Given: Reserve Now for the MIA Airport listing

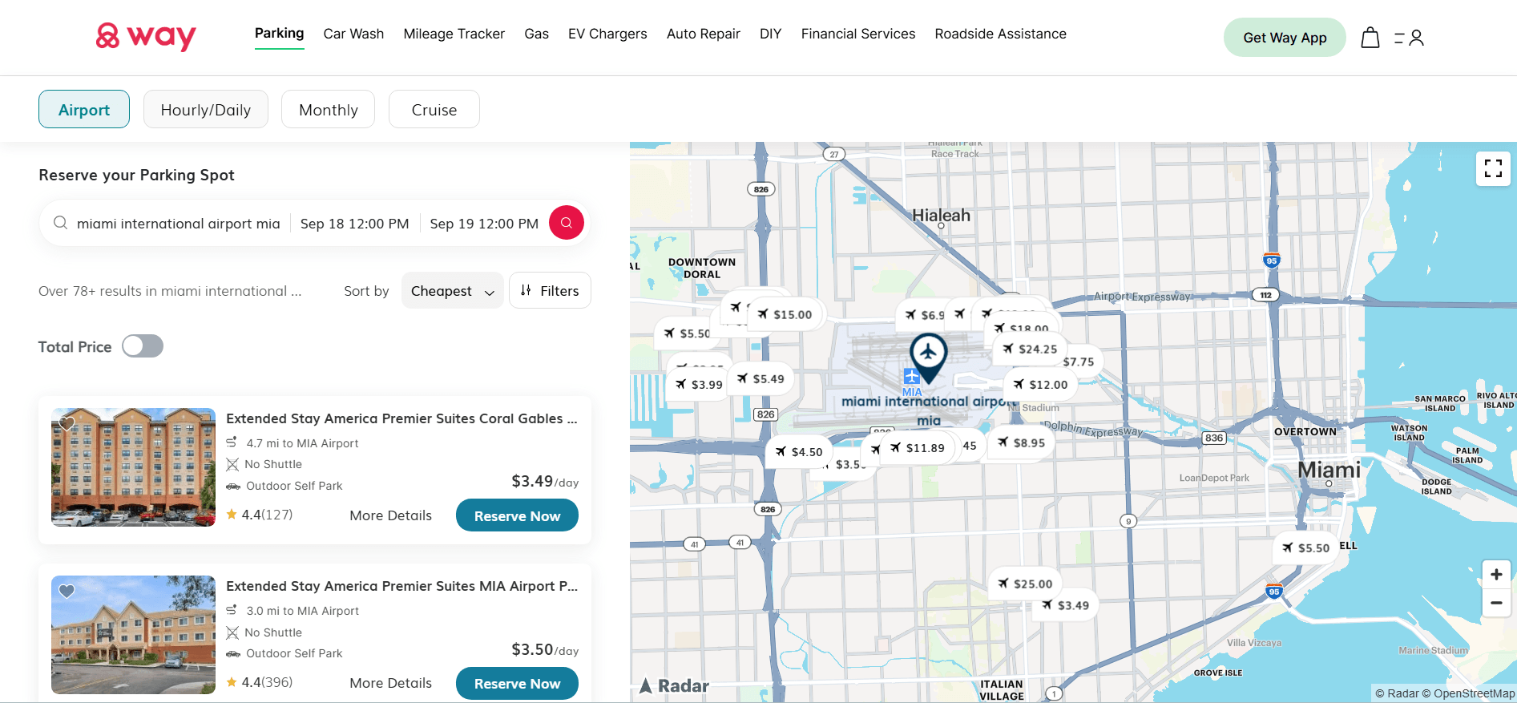Looking at the screenshot, I should (517, 683).
